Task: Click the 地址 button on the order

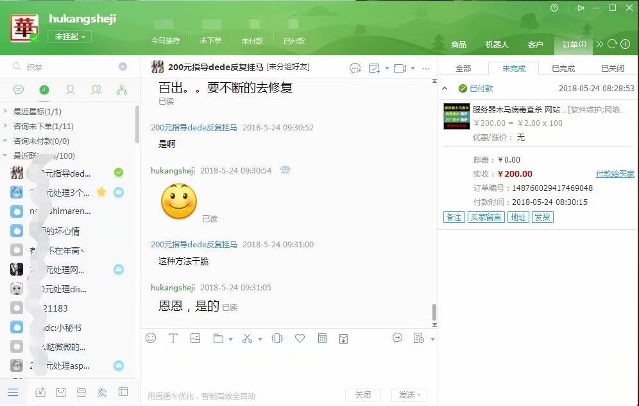Action: (x=518, y=217)
